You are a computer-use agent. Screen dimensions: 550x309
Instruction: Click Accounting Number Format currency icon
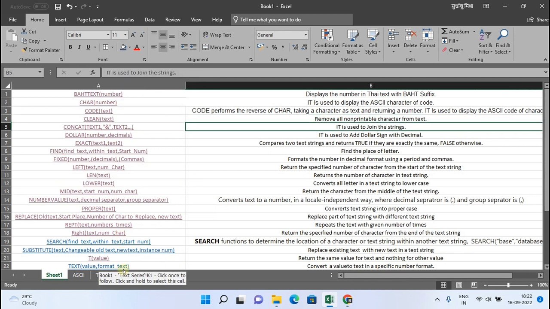pyautogui.click(x=260, y=47)
